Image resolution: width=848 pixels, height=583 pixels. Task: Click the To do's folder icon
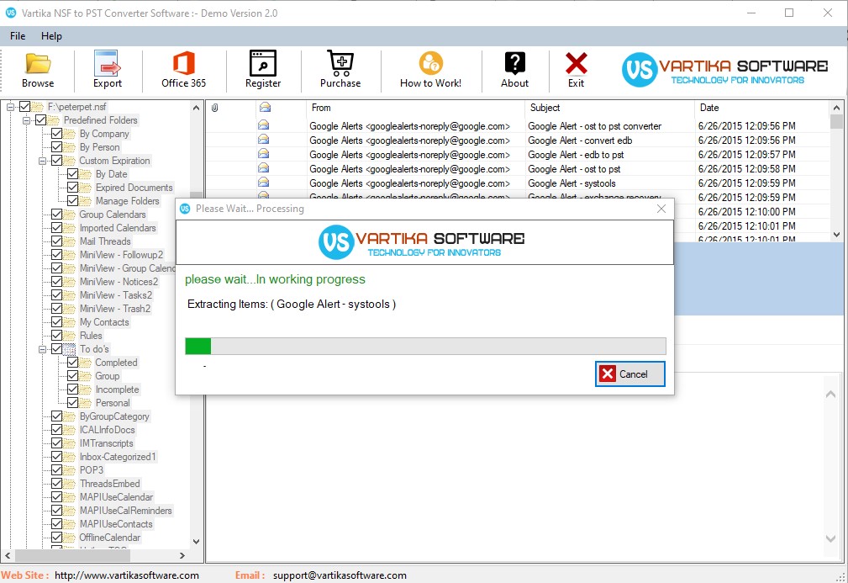pos(70,349)
